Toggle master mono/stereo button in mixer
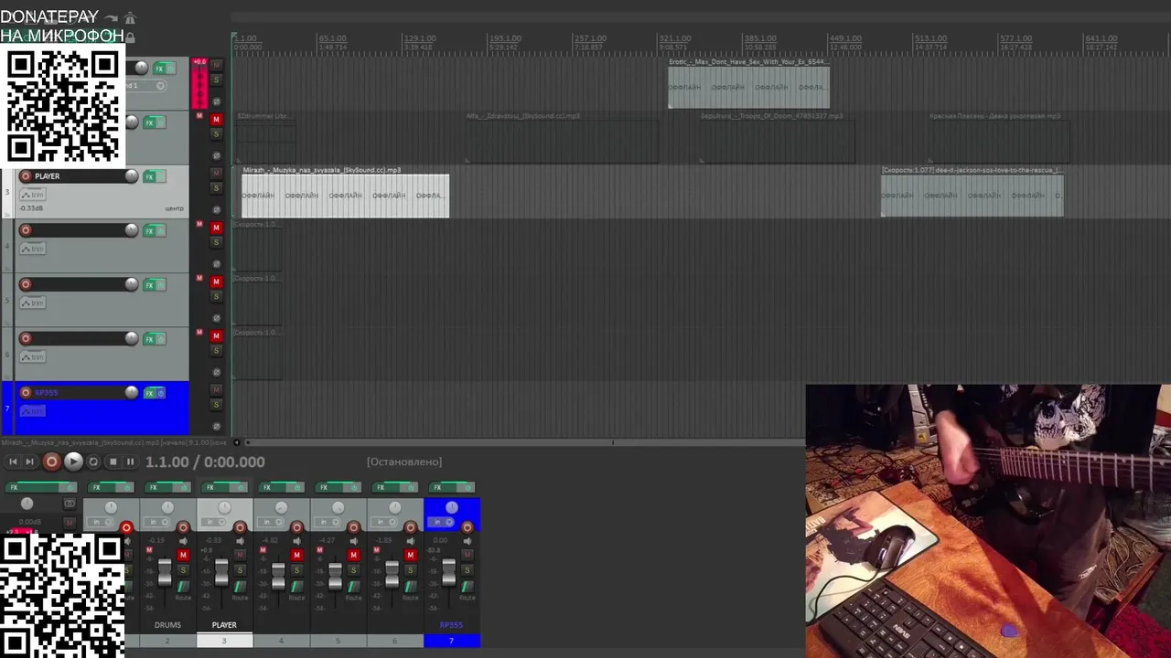The width and height of the screenshot is (1171, 658). pos(70,504)
